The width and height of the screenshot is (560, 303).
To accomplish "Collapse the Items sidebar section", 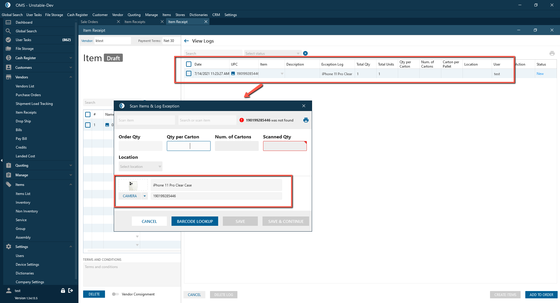I will pyautogui.click(x=71, y=185).
